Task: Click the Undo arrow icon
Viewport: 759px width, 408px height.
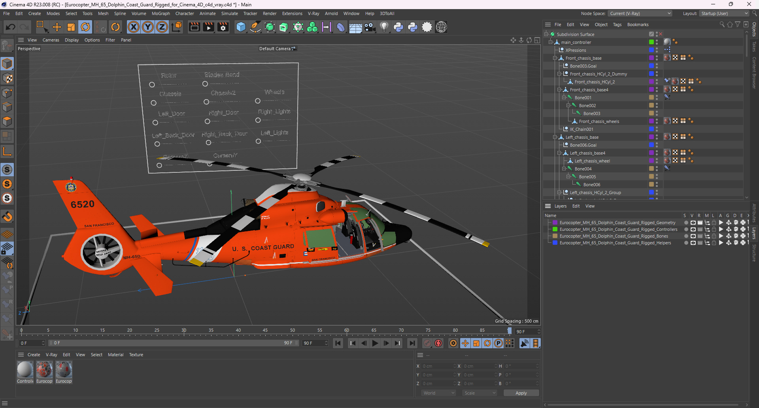Action: 11,27
